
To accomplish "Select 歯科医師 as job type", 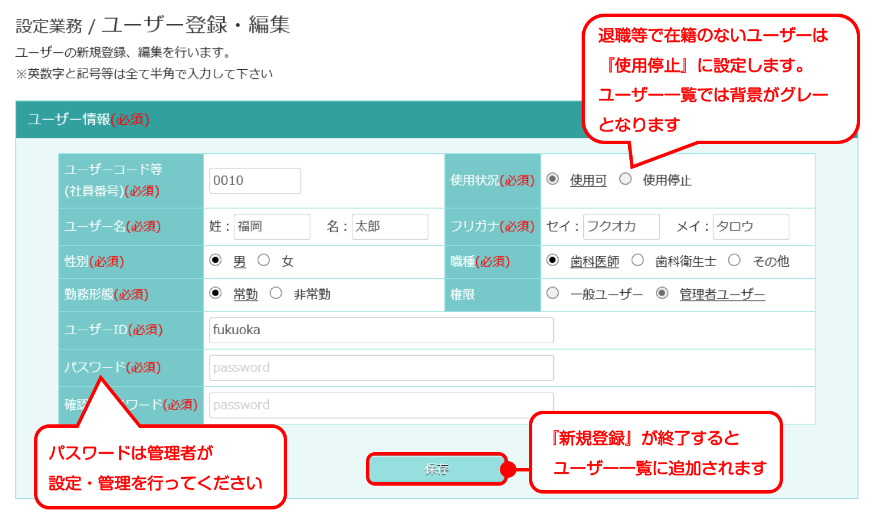I will [553, 260].
